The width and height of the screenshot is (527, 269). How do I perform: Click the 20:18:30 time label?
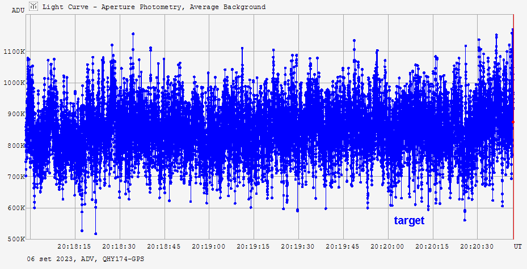[119, 246]
